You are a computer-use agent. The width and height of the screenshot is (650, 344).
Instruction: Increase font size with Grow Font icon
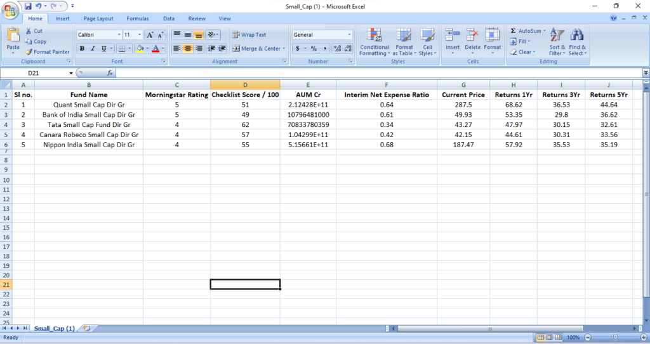(x=150, y=35)
